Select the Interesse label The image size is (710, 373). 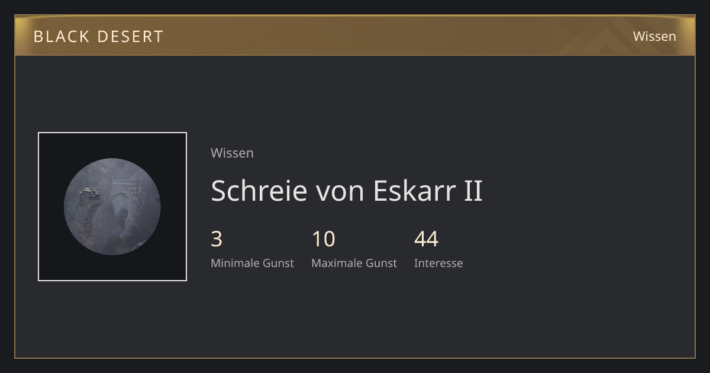[438, 263]
